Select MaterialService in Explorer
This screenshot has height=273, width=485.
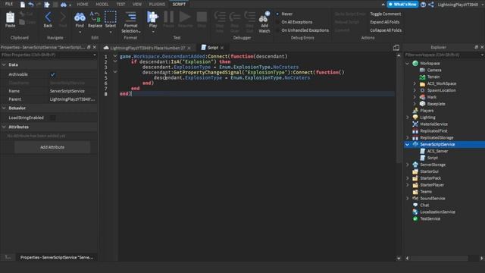(433, 124)
